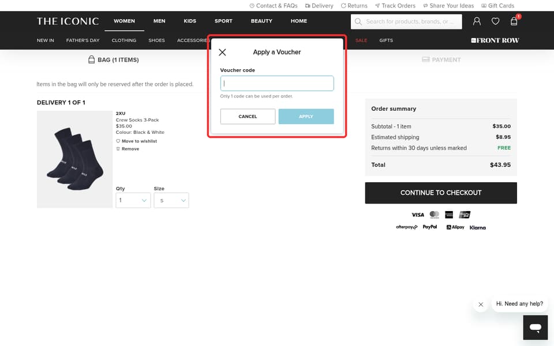Select the KIDS tab
This screenshot has width=554, height=346.
click(x=190, y=21)
